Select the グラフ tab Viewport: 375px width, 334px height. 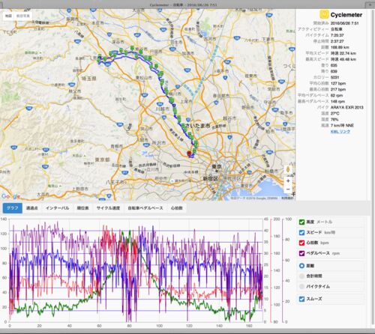coord(13,208)
